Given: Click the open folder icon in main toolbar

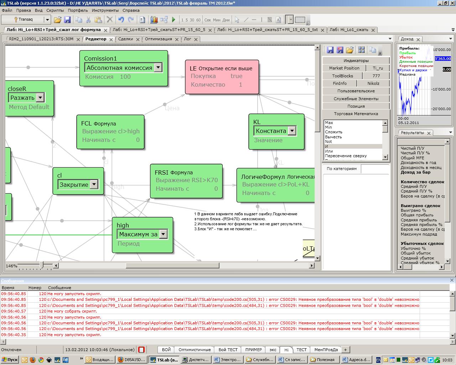Looking at the screenshot, I should pyautogui.click(x=57, y=20).
